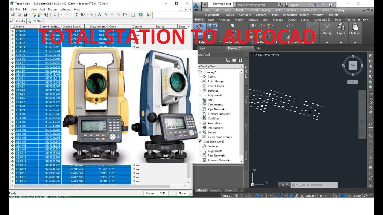Expand the Pipe Networks tree node
The height and width of the screenshot is (215, 383).
coord(200,109)
